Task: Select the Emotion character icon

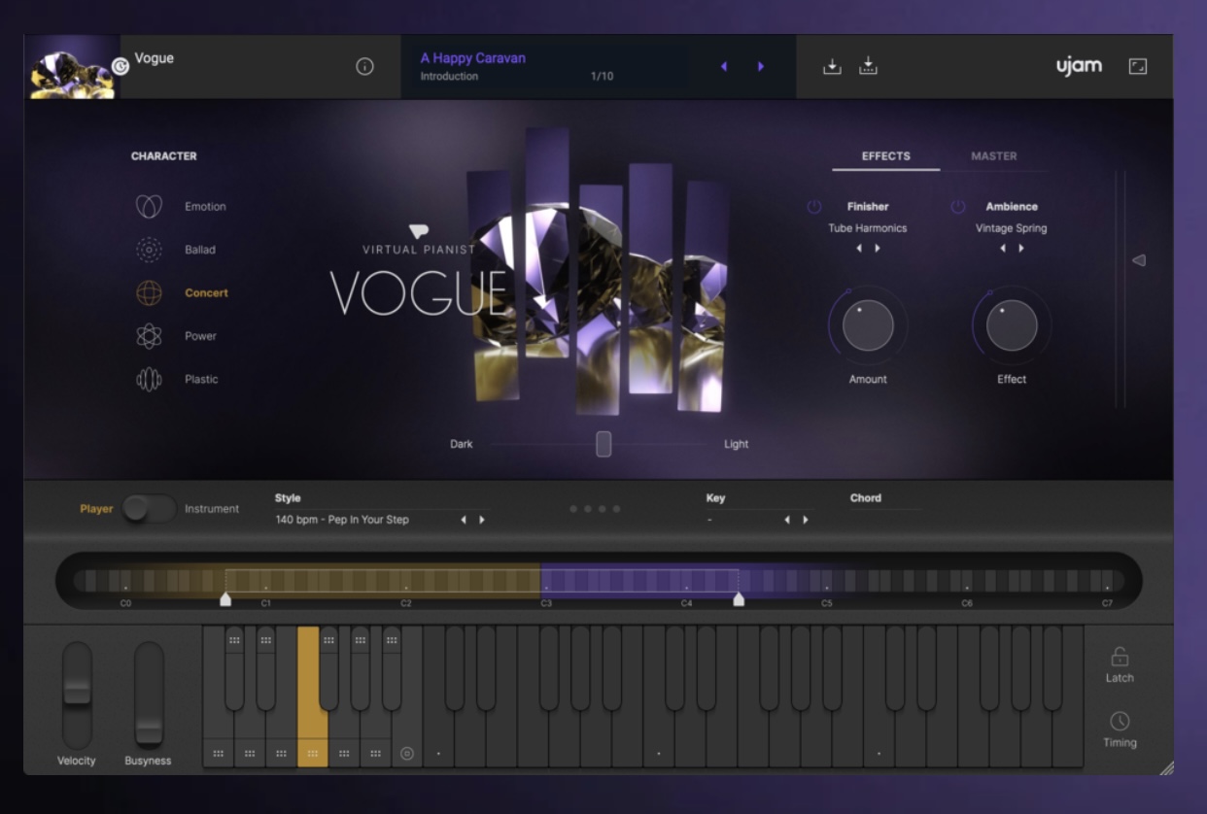Action: [x=149, y=206]
